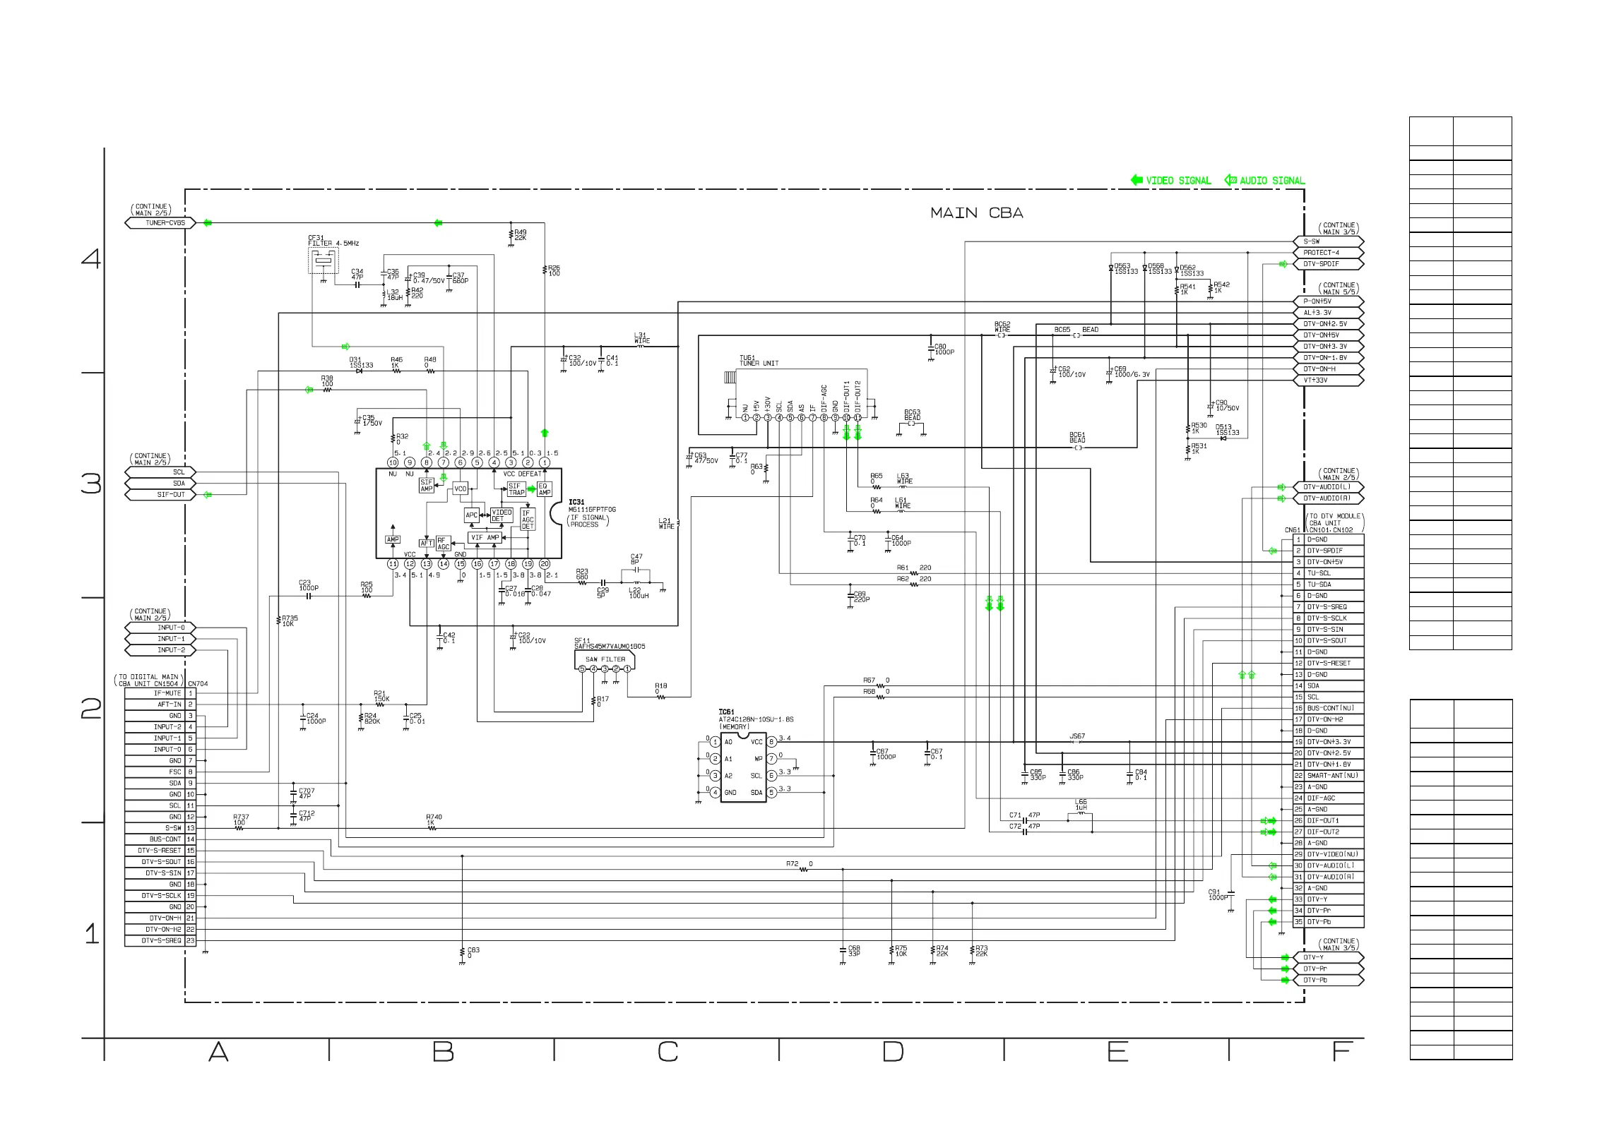Click the VIF AMP block inside IC31

tap(485, 538)
